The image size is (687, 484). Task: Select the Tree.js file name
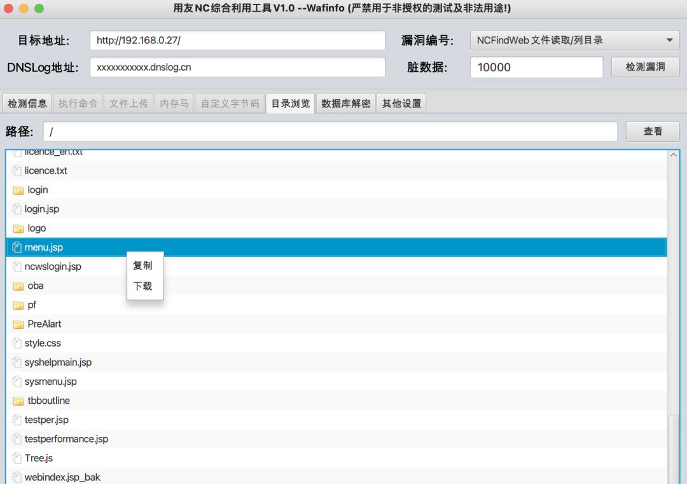39,458
